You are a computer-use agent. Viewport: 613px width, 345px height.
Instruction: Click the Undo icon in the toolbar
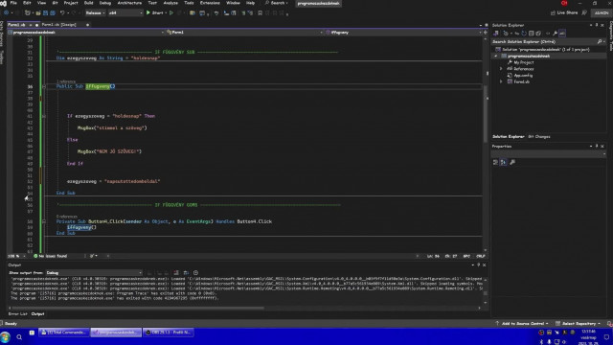(x=62, y=12)
